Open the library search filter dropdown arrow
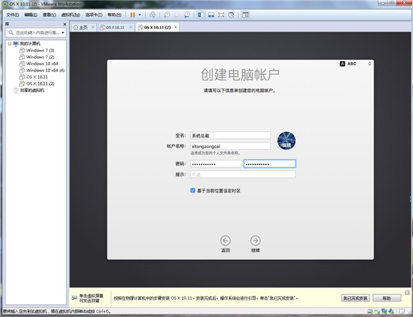The width and height of the screenshot is (413, 317). point(63,32)
